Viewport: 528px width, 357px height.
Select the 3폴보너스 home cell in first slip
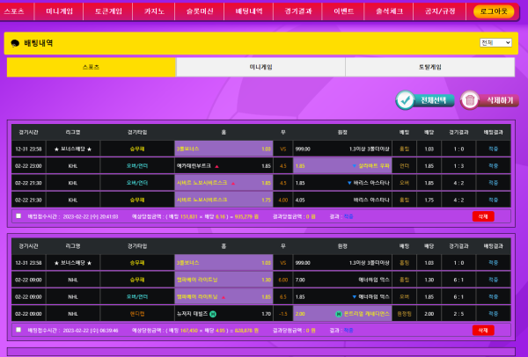(x=224, y=149)
